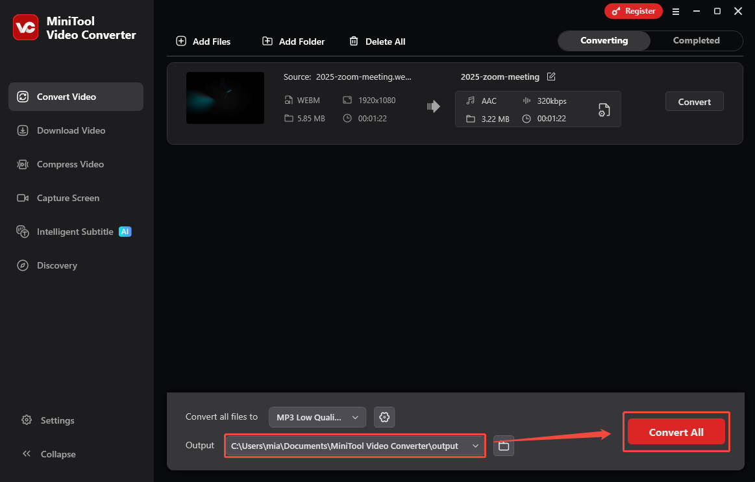
Task: Delete All files from the queue
Action: (377, 41)
